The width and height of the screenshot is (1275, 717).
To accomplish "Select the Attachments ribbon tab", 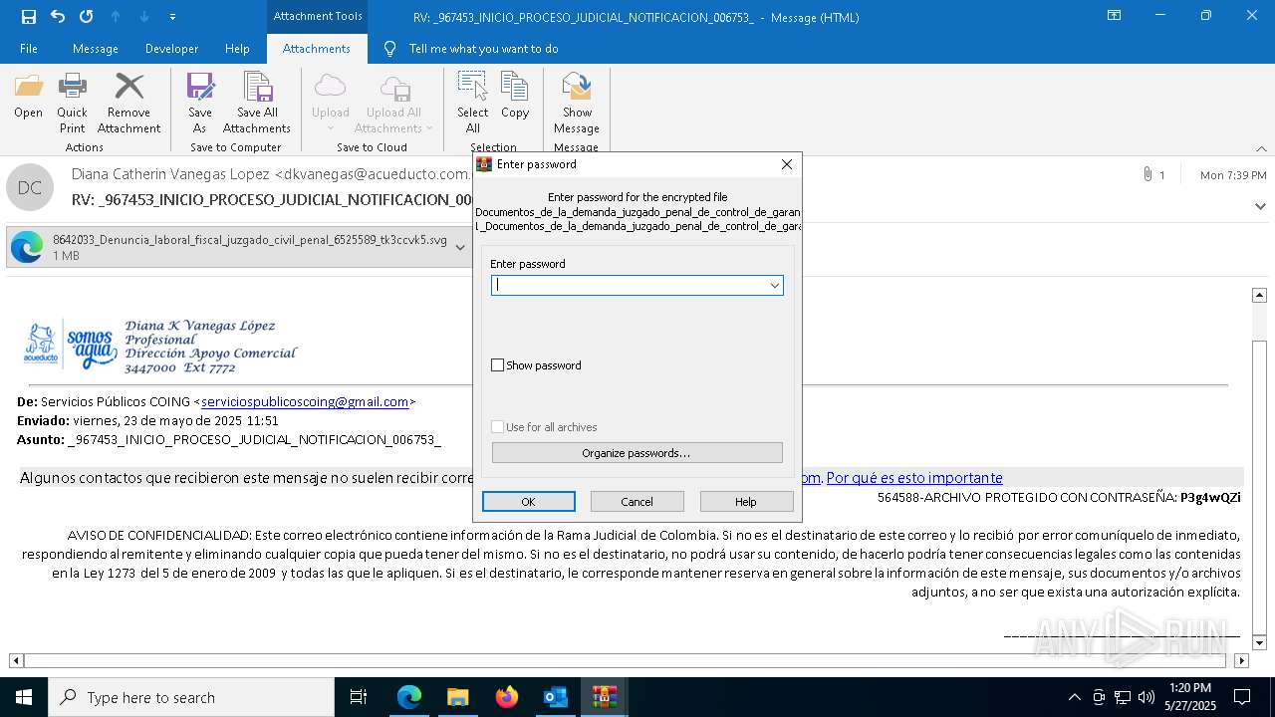I will (x=317, y=49).
